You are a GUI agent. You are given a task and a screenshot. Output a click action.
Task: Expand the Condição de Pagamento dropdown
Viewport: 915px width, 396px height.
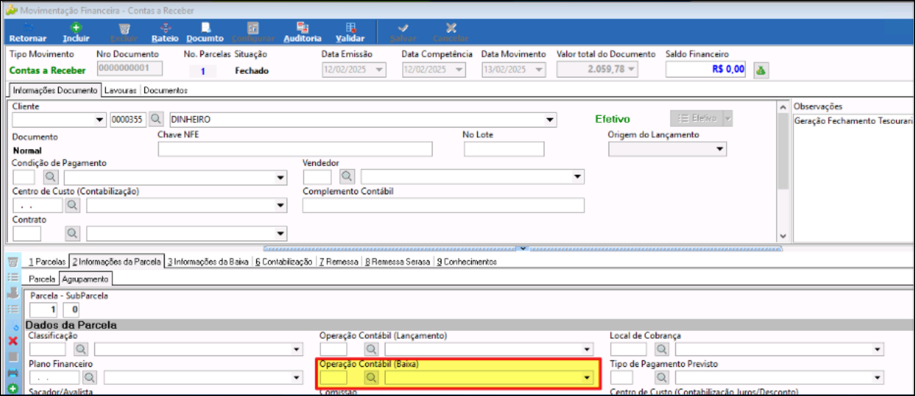tap(281, 177)
